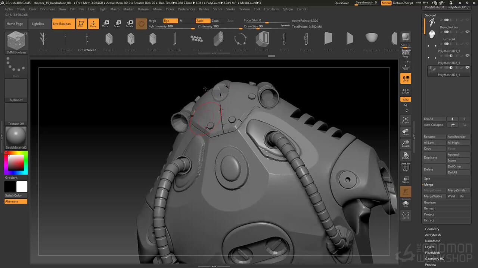
Task: Click the MergeVisible button
Action: (433, 196)
